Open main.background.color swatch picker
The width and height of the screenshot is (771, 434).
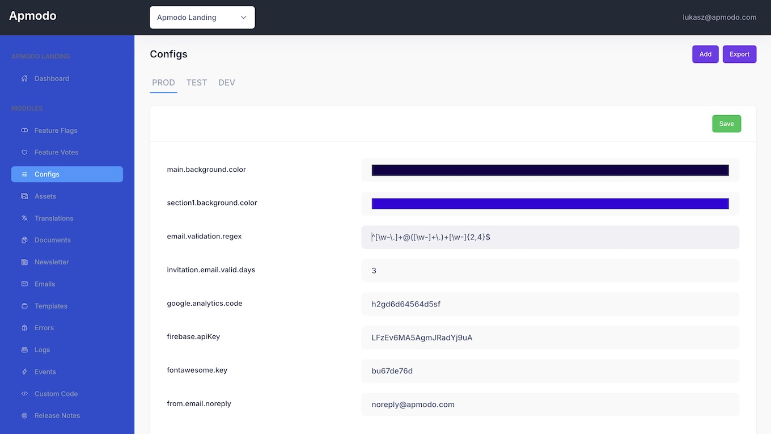tap(550, 170)
